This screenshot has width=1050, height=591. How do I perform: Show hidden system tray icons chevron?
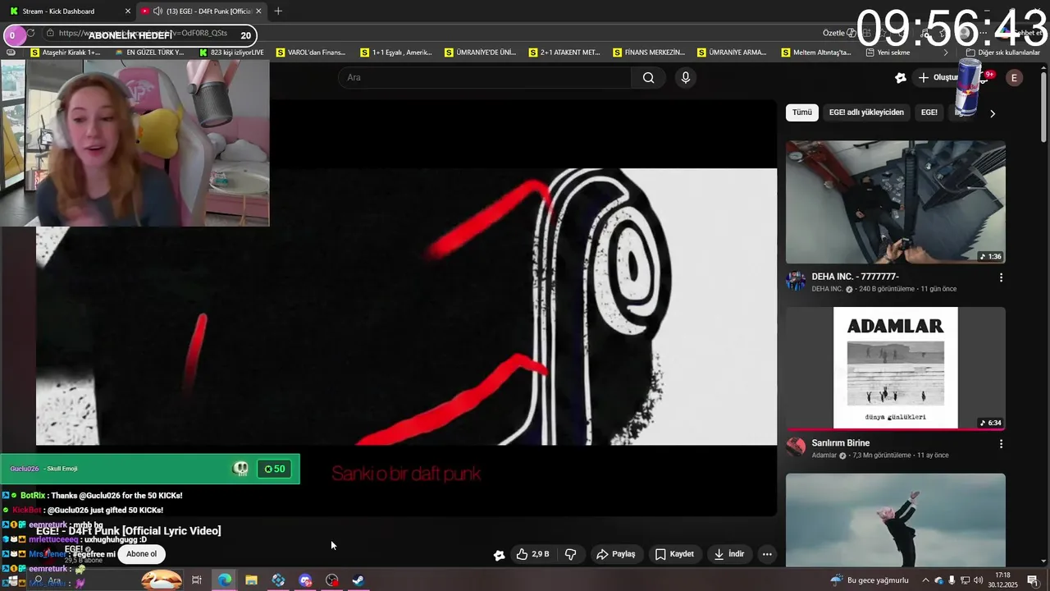(x=926, y=580)
